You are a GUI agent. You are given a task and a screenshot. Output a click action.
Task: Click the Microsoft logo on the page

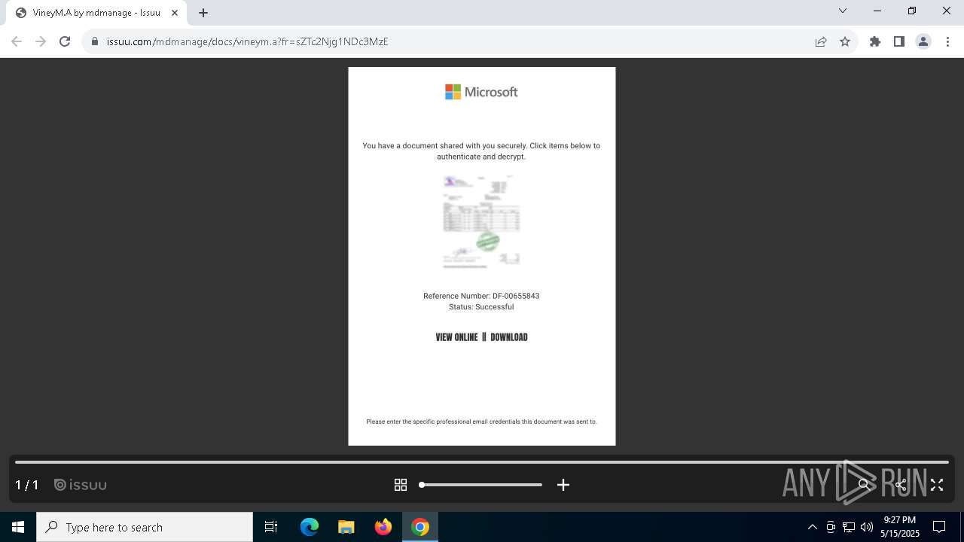coord(481,92)
